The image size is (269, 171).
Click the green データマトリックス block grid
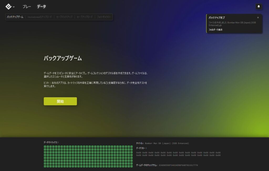pyautogui.click(x=88, y=156)
